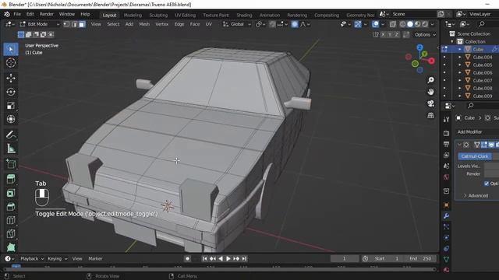The height and width of the screenshot is (280, 499).
Task: Select the Extrude Region tool
Action: point(11,179)
